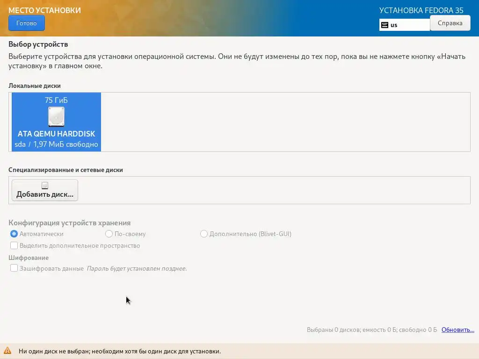Image resolution: width=479 pixels, height=359 pixels.
Task: Click the sda / 1,97 МиБ свободно text
Action: [x=56, y=144]
